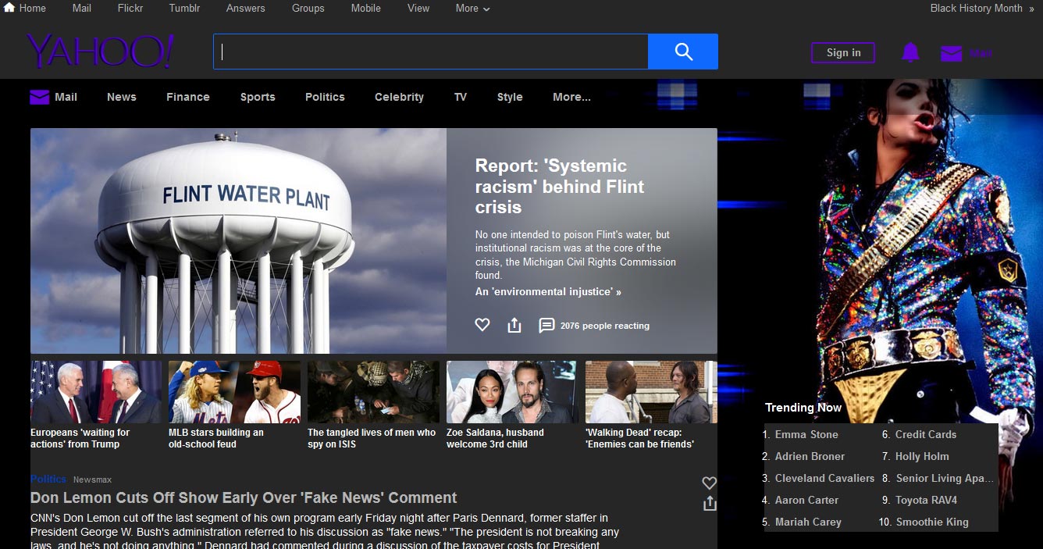1043x549 pixels.
Task: Open comments on the Flint crisis story
Action: click(x=546, y=325)
